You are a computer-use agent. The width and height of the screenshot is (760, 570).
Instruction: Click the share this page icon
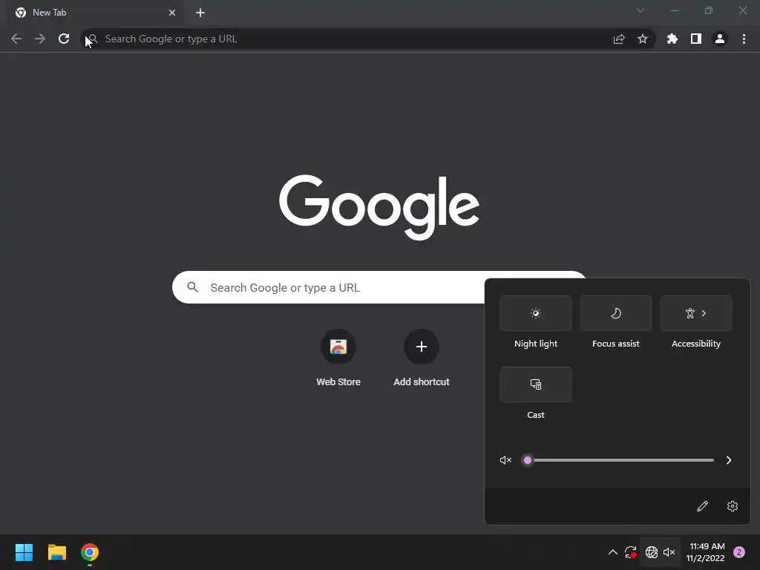(x=619, y=39)
